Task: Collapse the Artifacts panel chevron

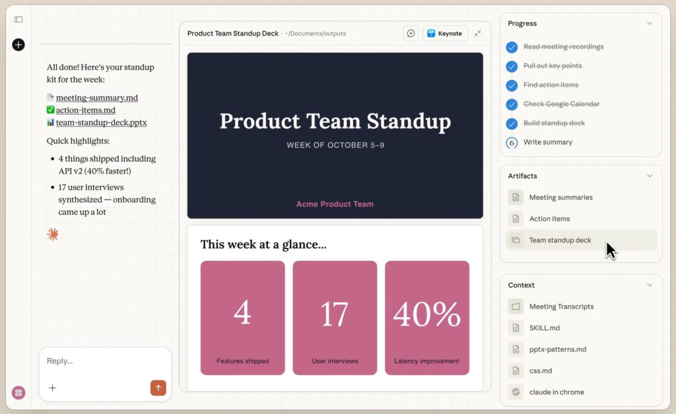Action: (649, 176)
